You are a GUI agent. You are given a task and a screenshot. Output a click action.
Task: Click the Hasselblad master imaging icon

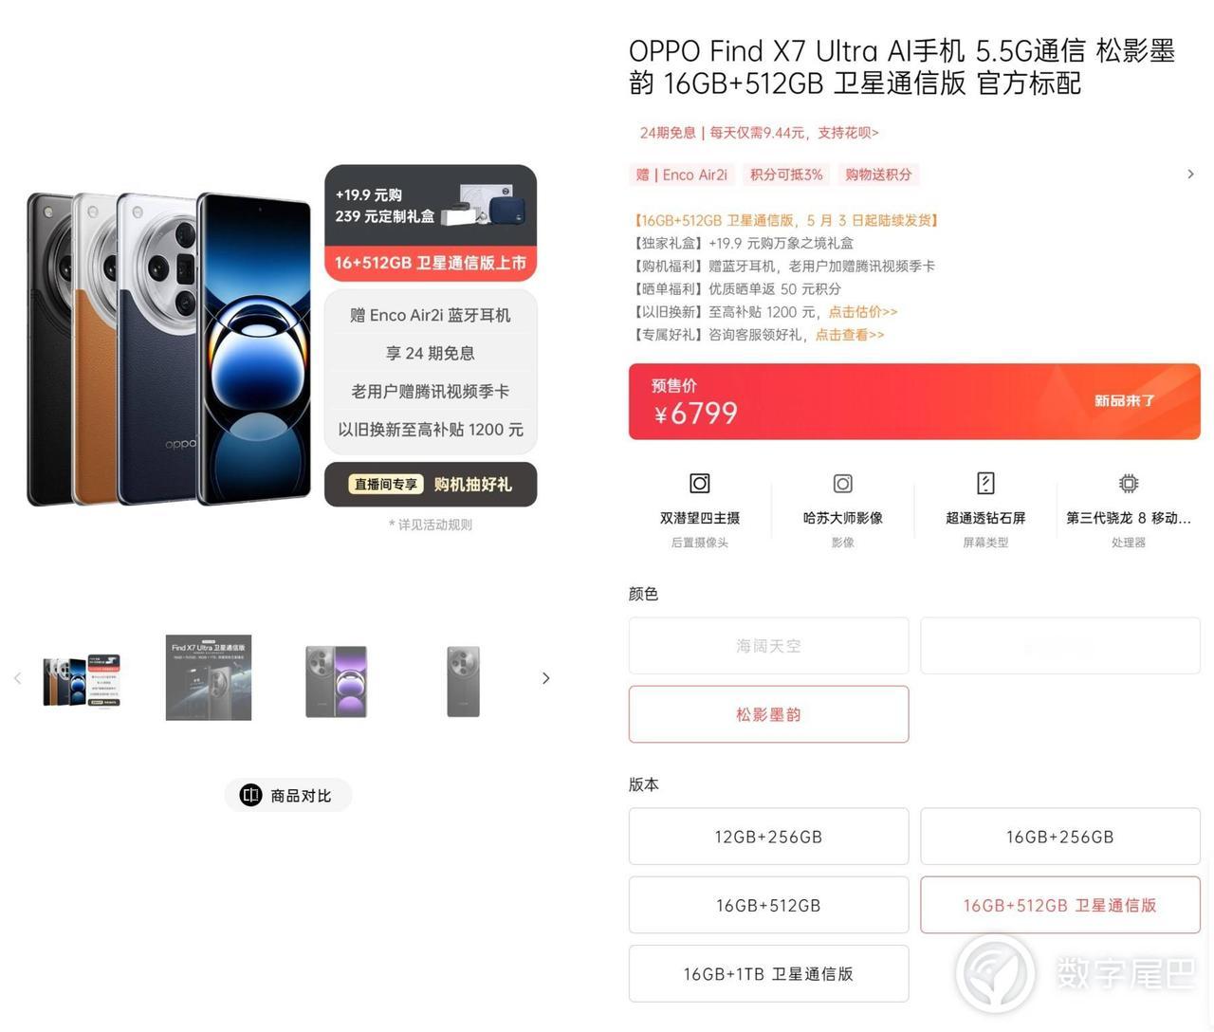[x=842, y=483]
